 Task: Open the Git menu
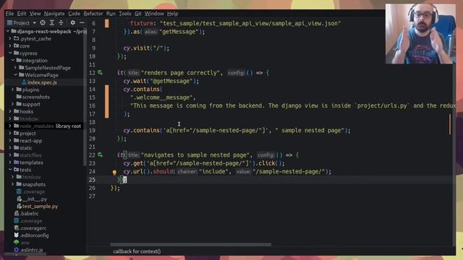(138, 14)
